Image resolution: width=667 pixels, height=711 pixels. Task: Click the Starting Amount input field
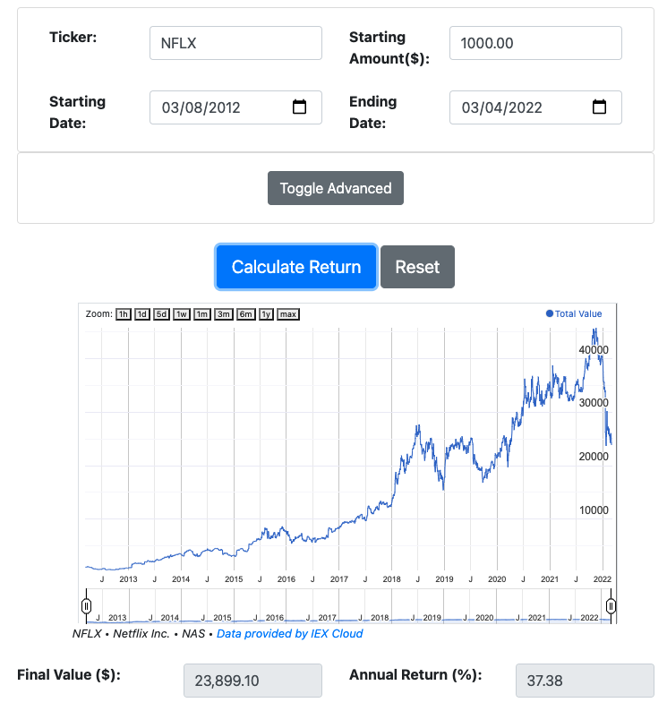click(x=535, y=43)
